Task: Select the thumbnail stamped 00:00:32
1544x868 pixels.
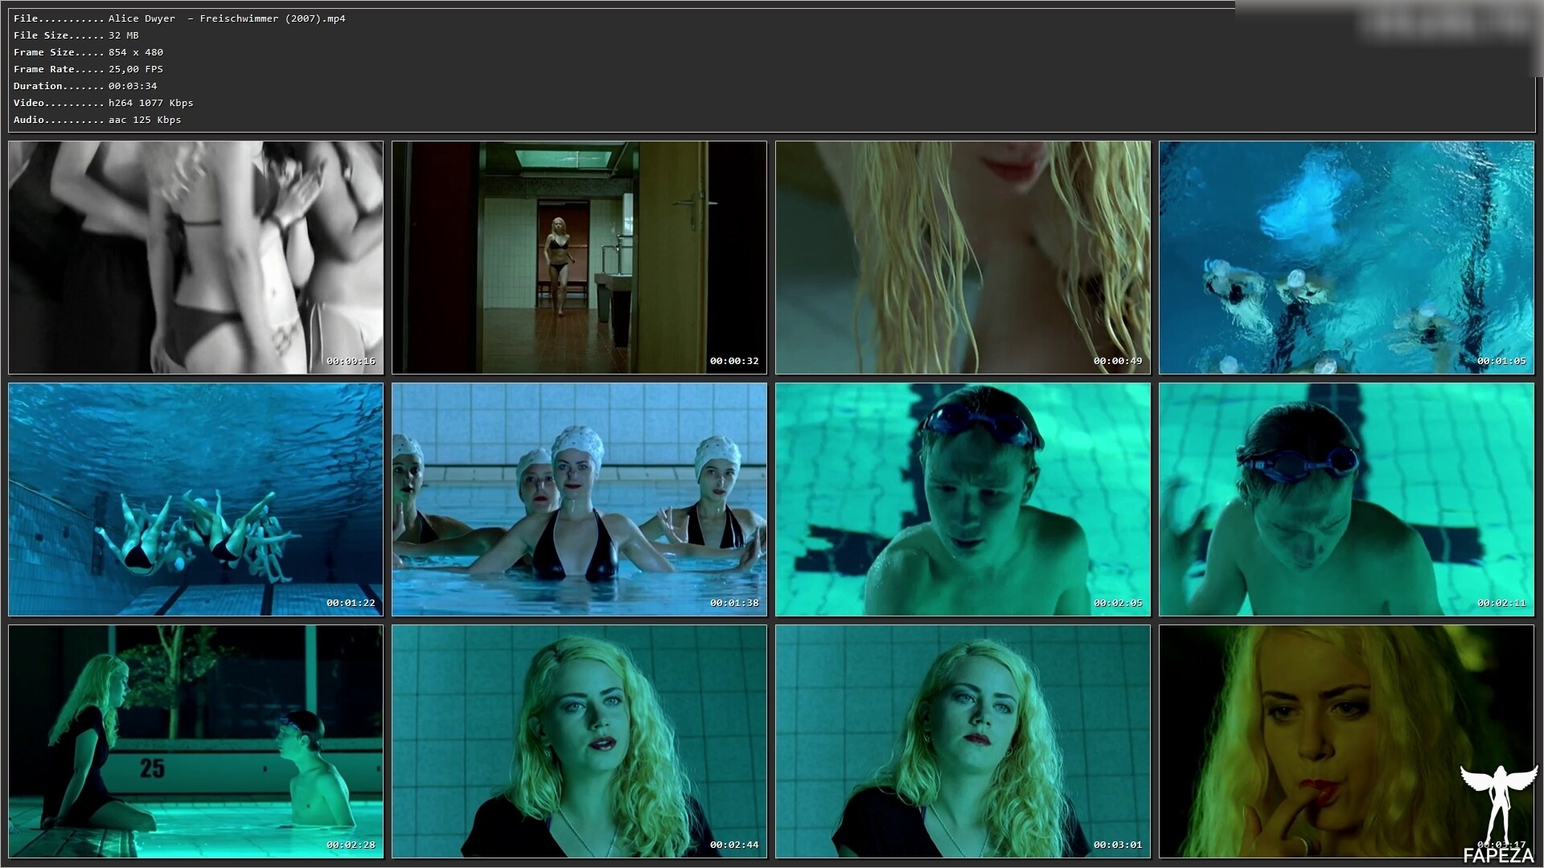Action: pos(579,257)
